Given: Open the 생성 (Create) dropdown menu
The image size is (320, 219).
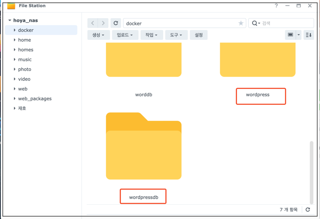Looking at the screenshot, I should (98, 35).
